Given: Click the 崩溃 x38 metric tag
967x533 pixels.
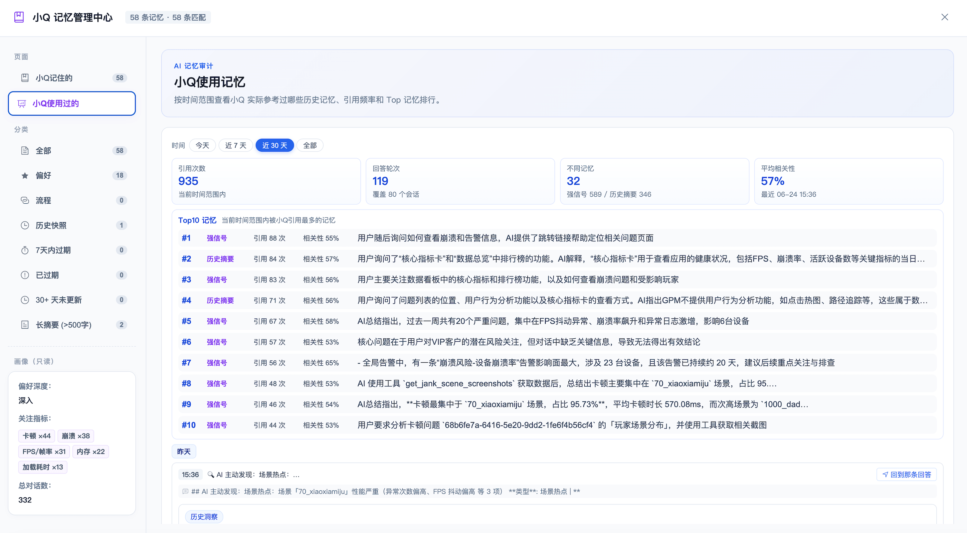Looking at the screenshot, I should (x=76, y=436).
